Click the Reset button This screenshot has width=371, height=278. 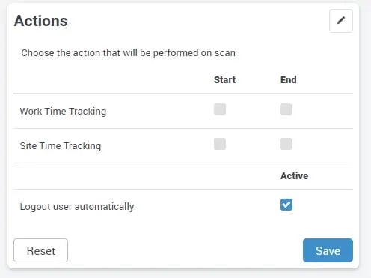(x=40, y=250)
